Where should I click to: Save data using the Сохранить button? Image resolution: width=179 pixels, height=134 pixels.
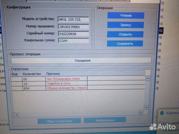[x=125, y=44]
